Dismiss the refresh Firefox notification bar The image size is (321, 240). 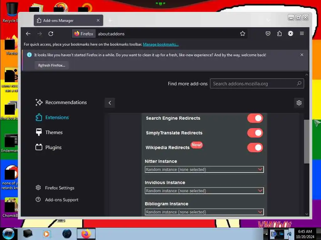tap(302, 55)
